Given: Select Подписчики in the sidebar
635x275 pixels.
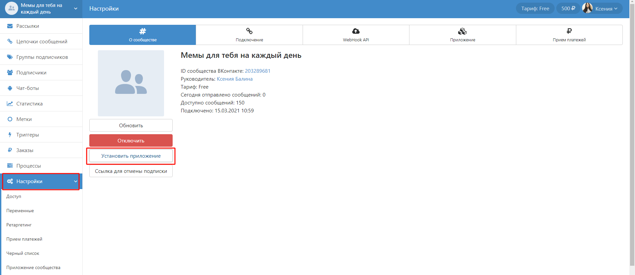Looking at the screenshot, I should point(41,73).
